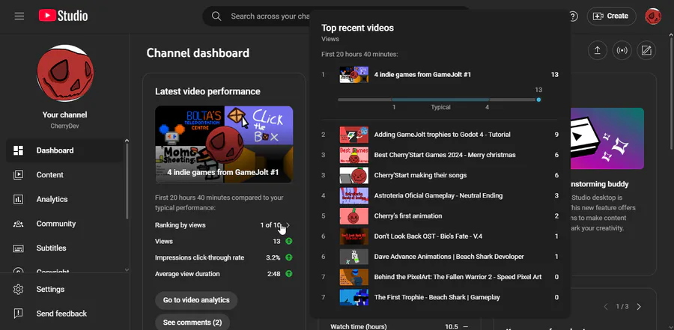The image size is (674, 330).
Task: Open the account avatar menu
Action: click(x=653, y=16)
